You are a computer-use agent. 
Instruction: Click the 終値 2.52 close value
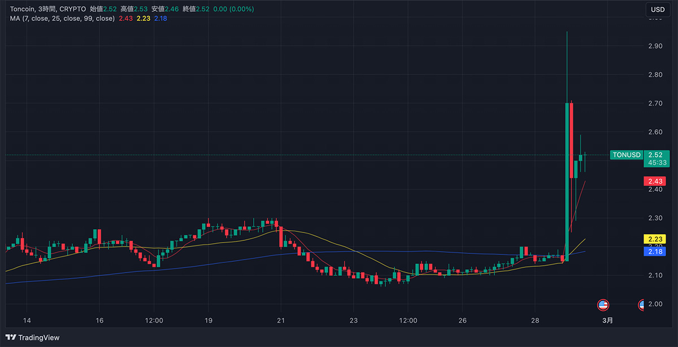pos(195,10)
